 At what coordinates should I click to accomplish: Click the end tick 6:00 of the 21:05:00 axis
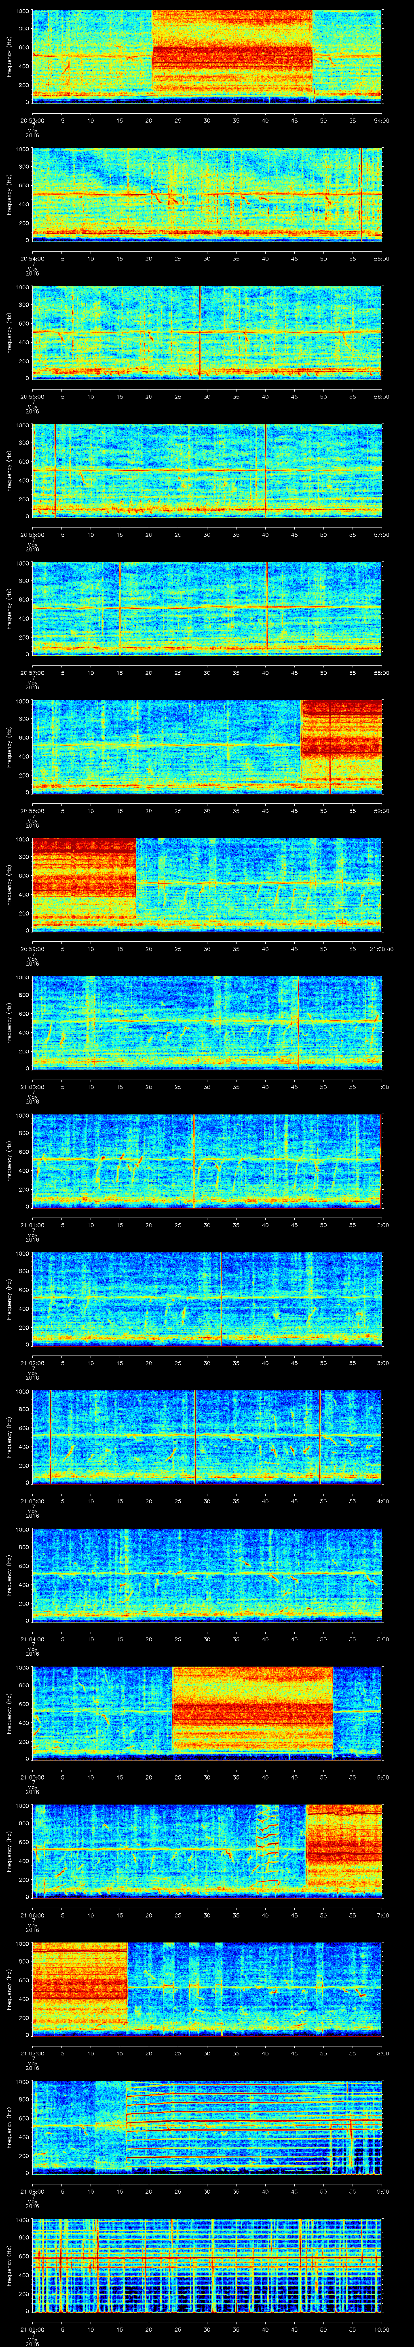click(382, 1777)
